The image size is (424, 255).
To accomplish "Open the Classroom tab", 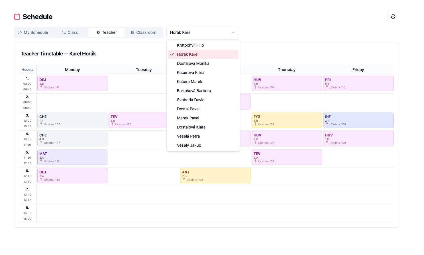I will 143,32.
